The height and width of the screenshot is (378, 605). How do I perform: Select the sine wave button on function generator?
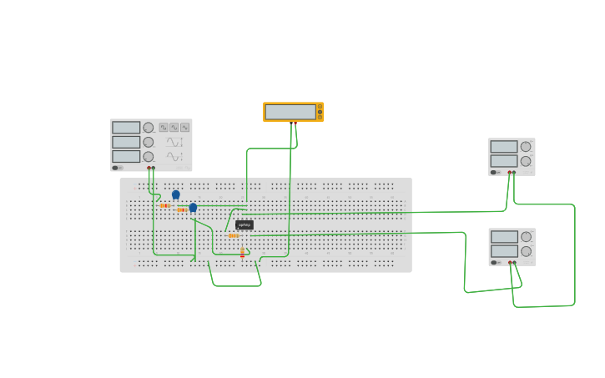click(x=174, y=128)
